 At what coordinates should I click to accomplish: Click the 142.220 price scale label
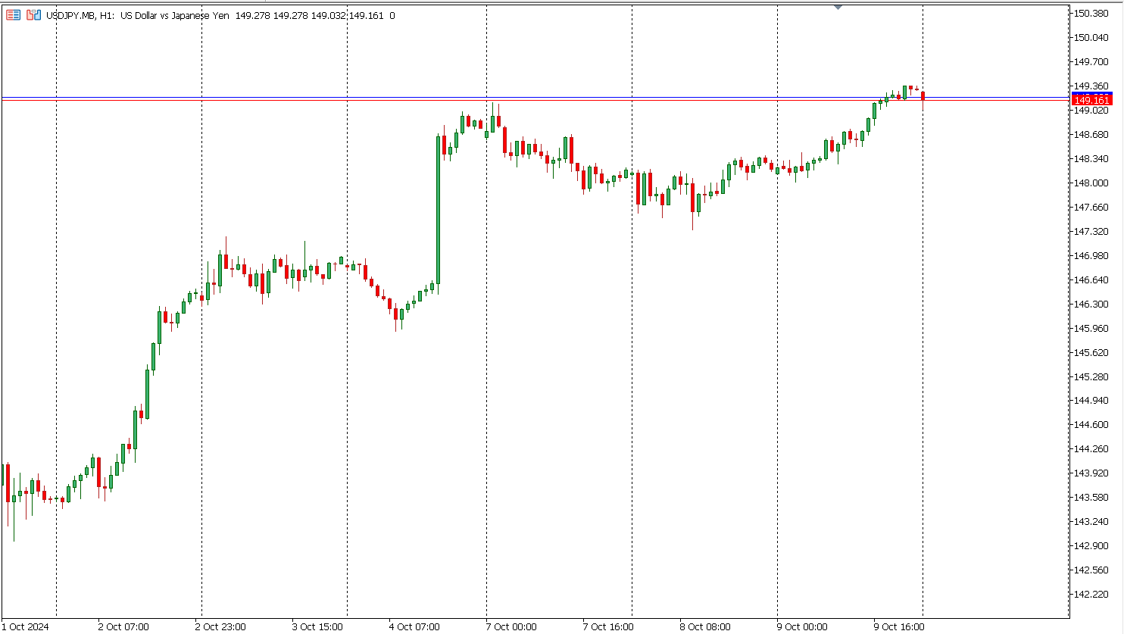click(x=1091, y=594)
